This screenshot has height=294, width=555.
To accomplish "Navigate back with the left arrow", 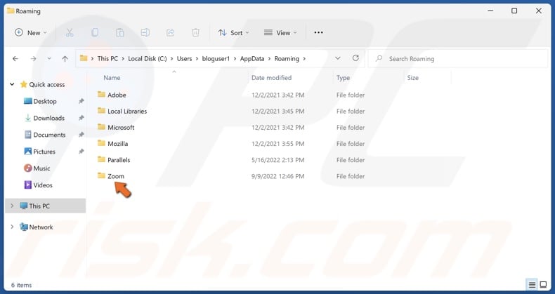I will coord(15,59).
